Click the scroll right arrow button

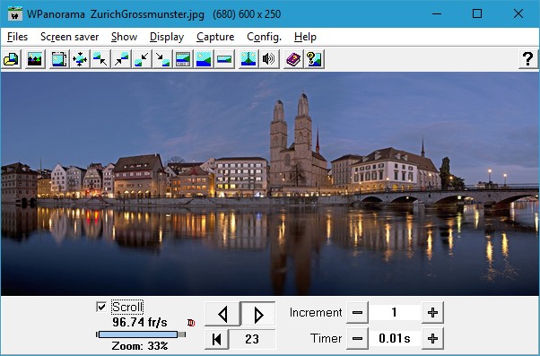coord(258,314)
